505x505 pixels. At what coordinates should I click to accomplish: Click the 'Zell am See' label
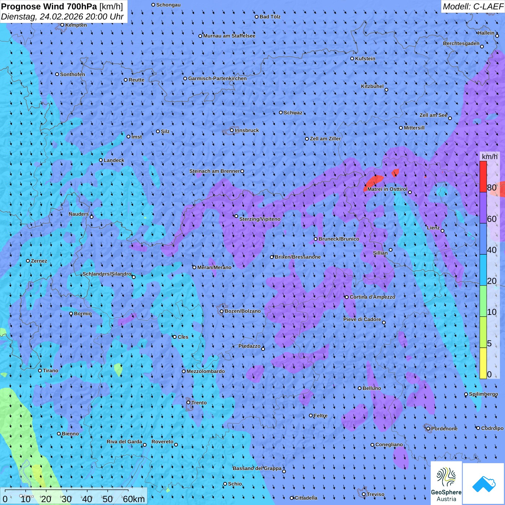pyautogui.click(x=433, y=115)
